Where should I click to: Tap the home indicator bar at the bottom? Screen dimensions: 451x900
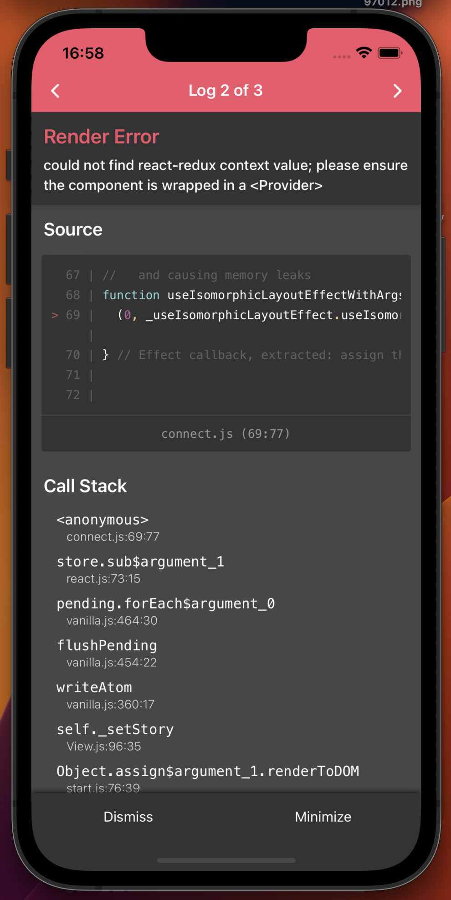226,860
